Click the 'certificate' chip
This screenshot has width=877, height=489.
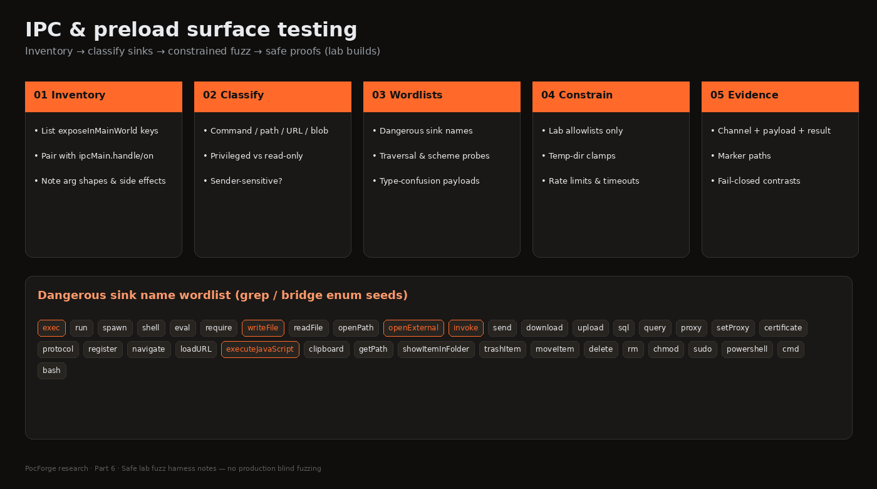pos(783,328)
